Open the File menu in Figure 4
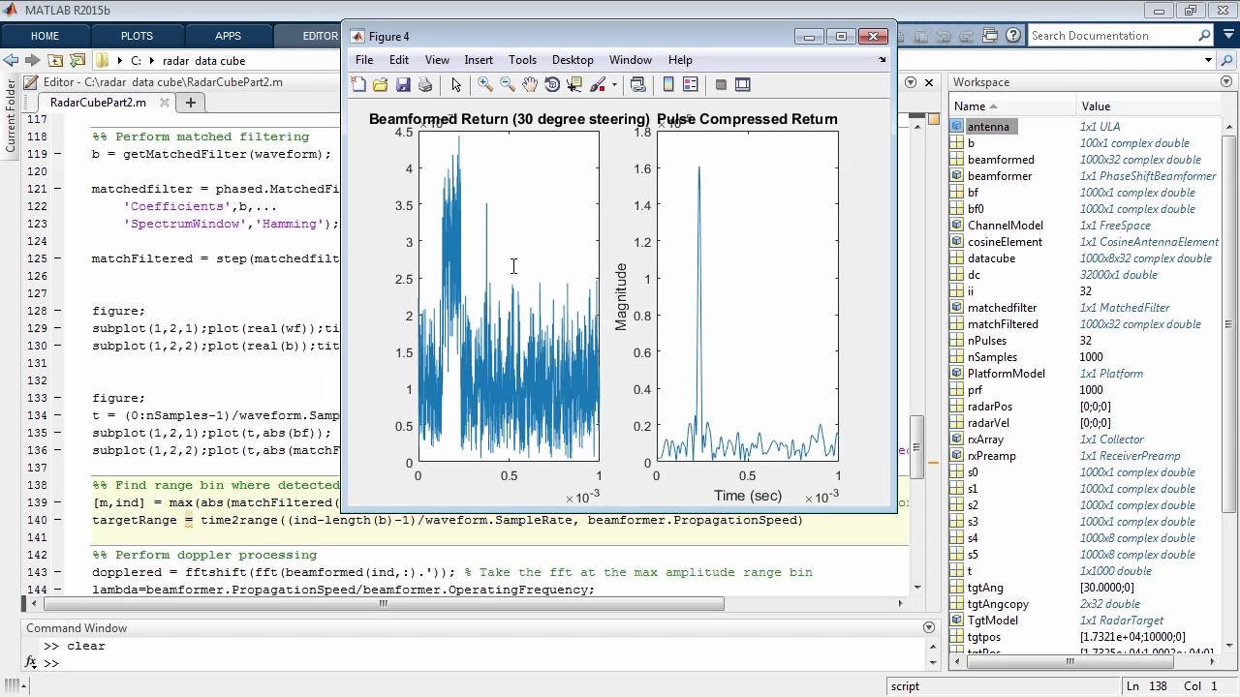Viewport: 1240px width, 697px height. pos(364,60)
